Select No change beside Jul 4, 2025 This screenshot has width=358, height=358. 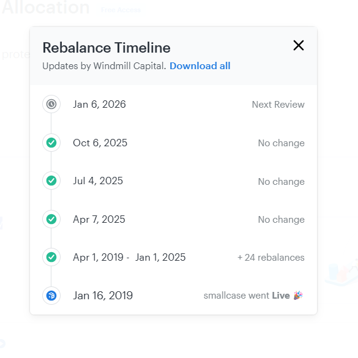click(x=282, y=182)
